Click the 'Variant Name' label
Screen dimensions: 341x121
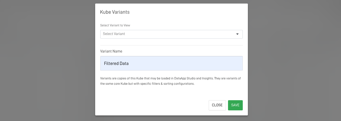click(x=111, y=51)
